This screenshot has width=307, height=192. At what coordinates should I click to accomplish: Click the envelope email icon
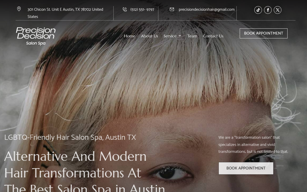point(172,9)
